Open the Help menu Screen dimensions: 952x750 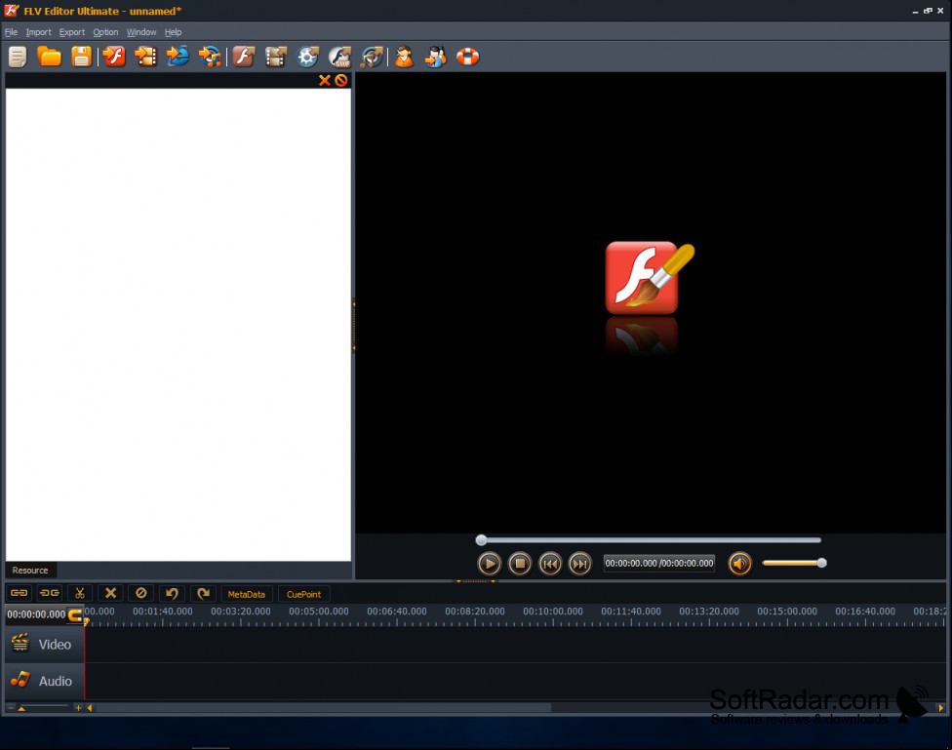click(x=173, y=32)
